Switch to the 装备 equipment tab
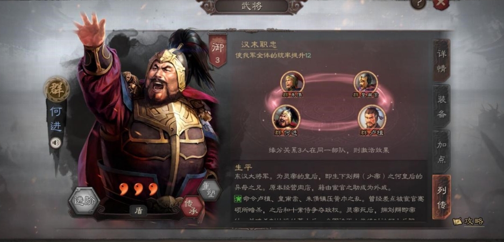Screen dimensions: 504x242 [x=441, y=106]
